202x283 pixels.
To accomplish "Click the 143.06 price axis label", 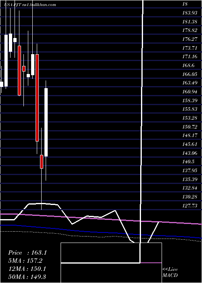I will click(x=189, y=153).
